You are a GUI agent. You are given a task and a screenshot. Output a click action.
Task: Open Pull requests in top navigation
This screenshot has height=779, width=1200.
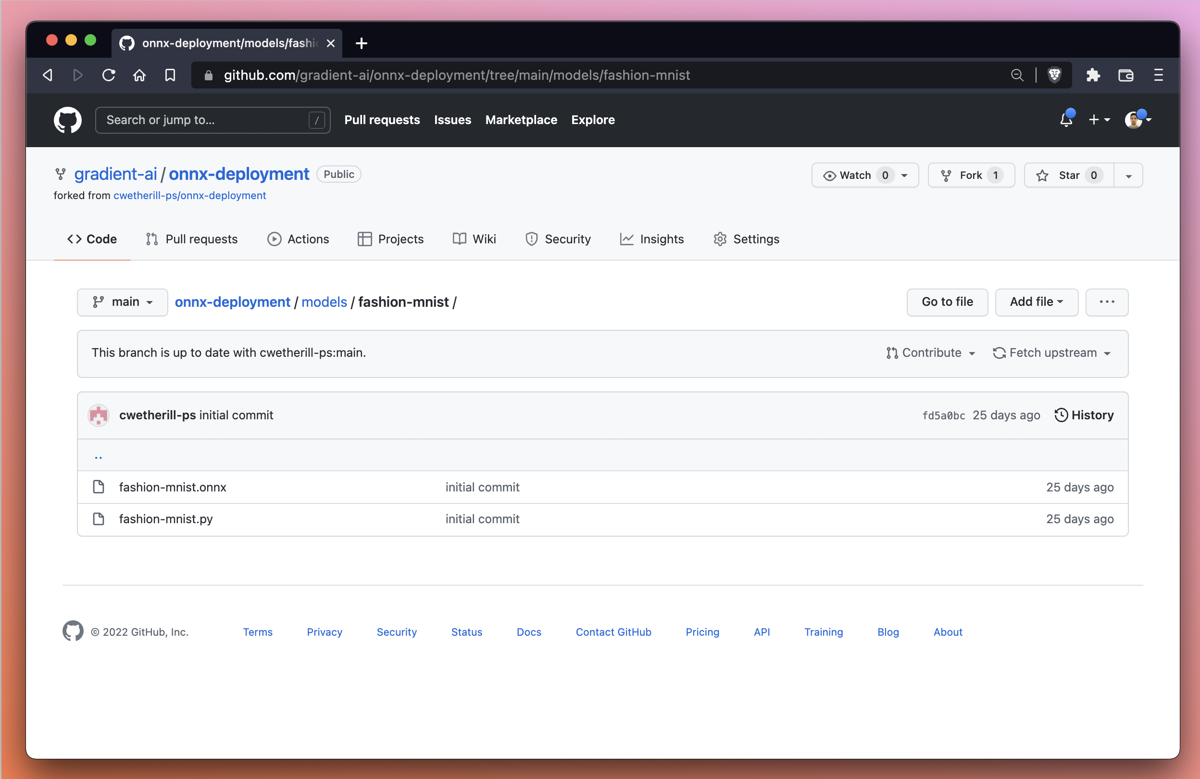pyautogui.click(x=382, y=120)
